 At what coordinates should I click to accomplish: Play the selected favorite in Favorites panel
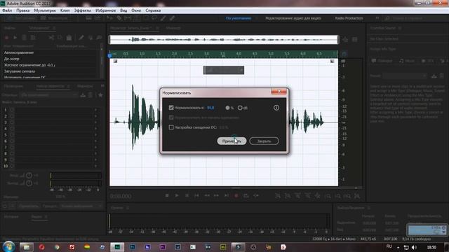(x=15, y=37)
